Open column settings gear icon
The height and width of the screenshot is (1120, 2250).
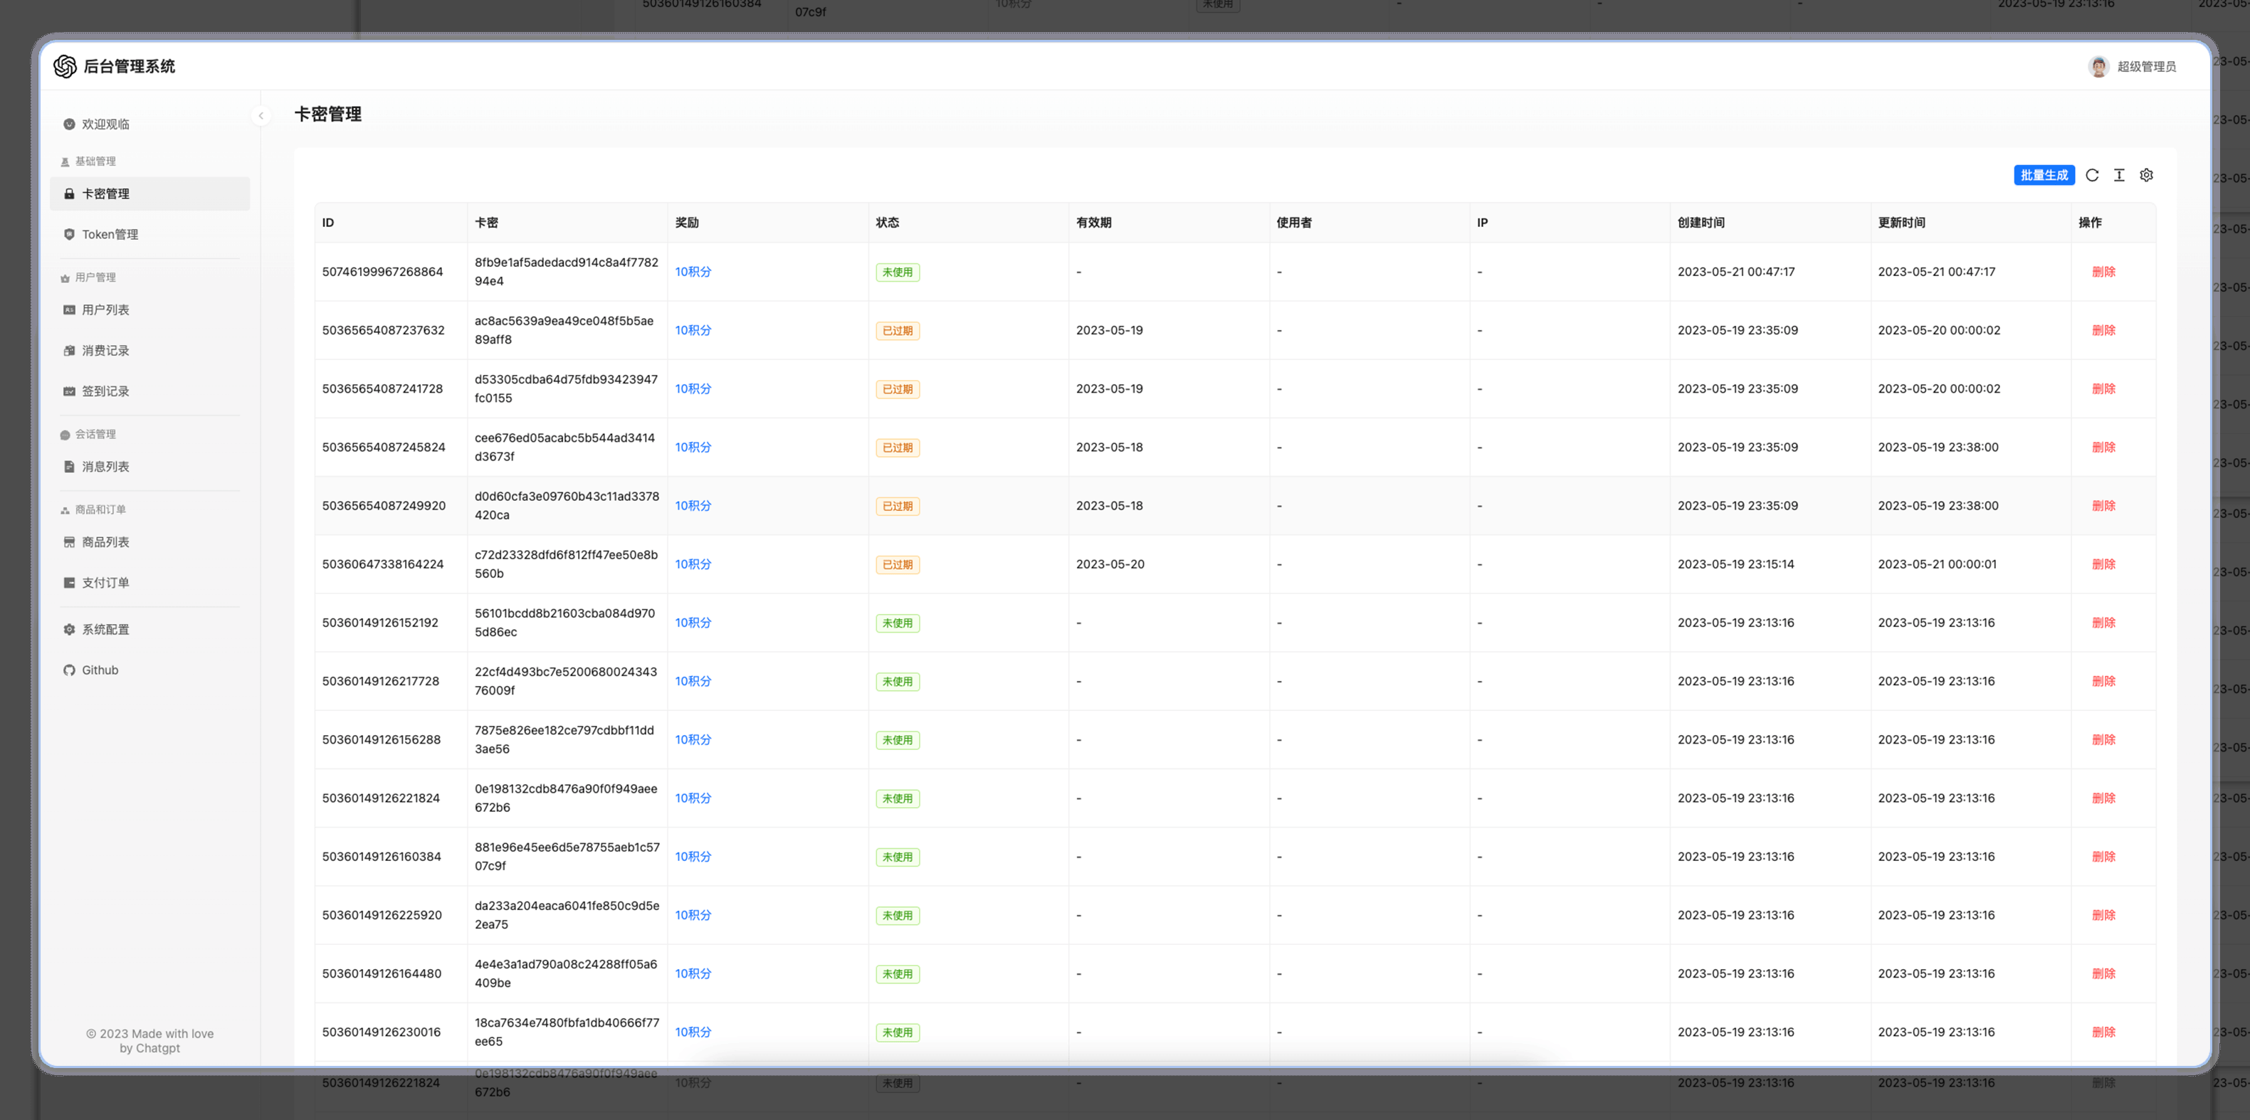(x=2146, y=176)
